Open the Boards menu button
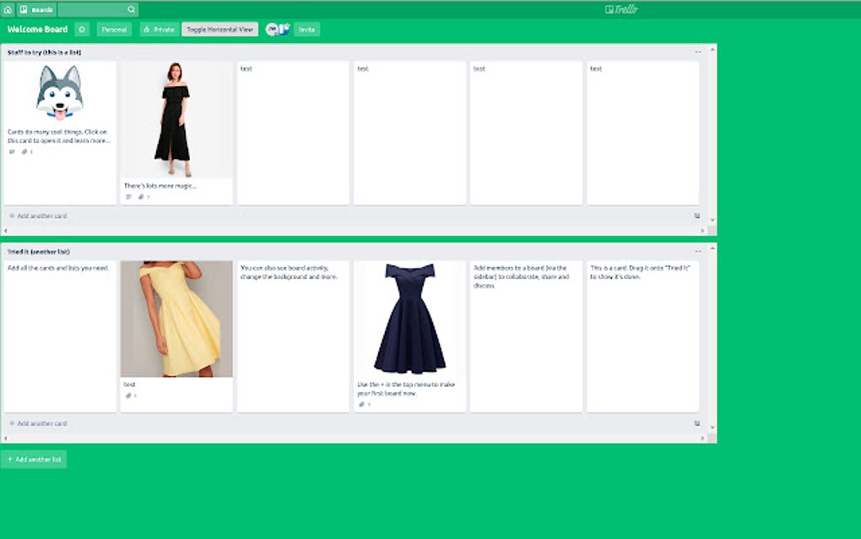 [37, 9]
